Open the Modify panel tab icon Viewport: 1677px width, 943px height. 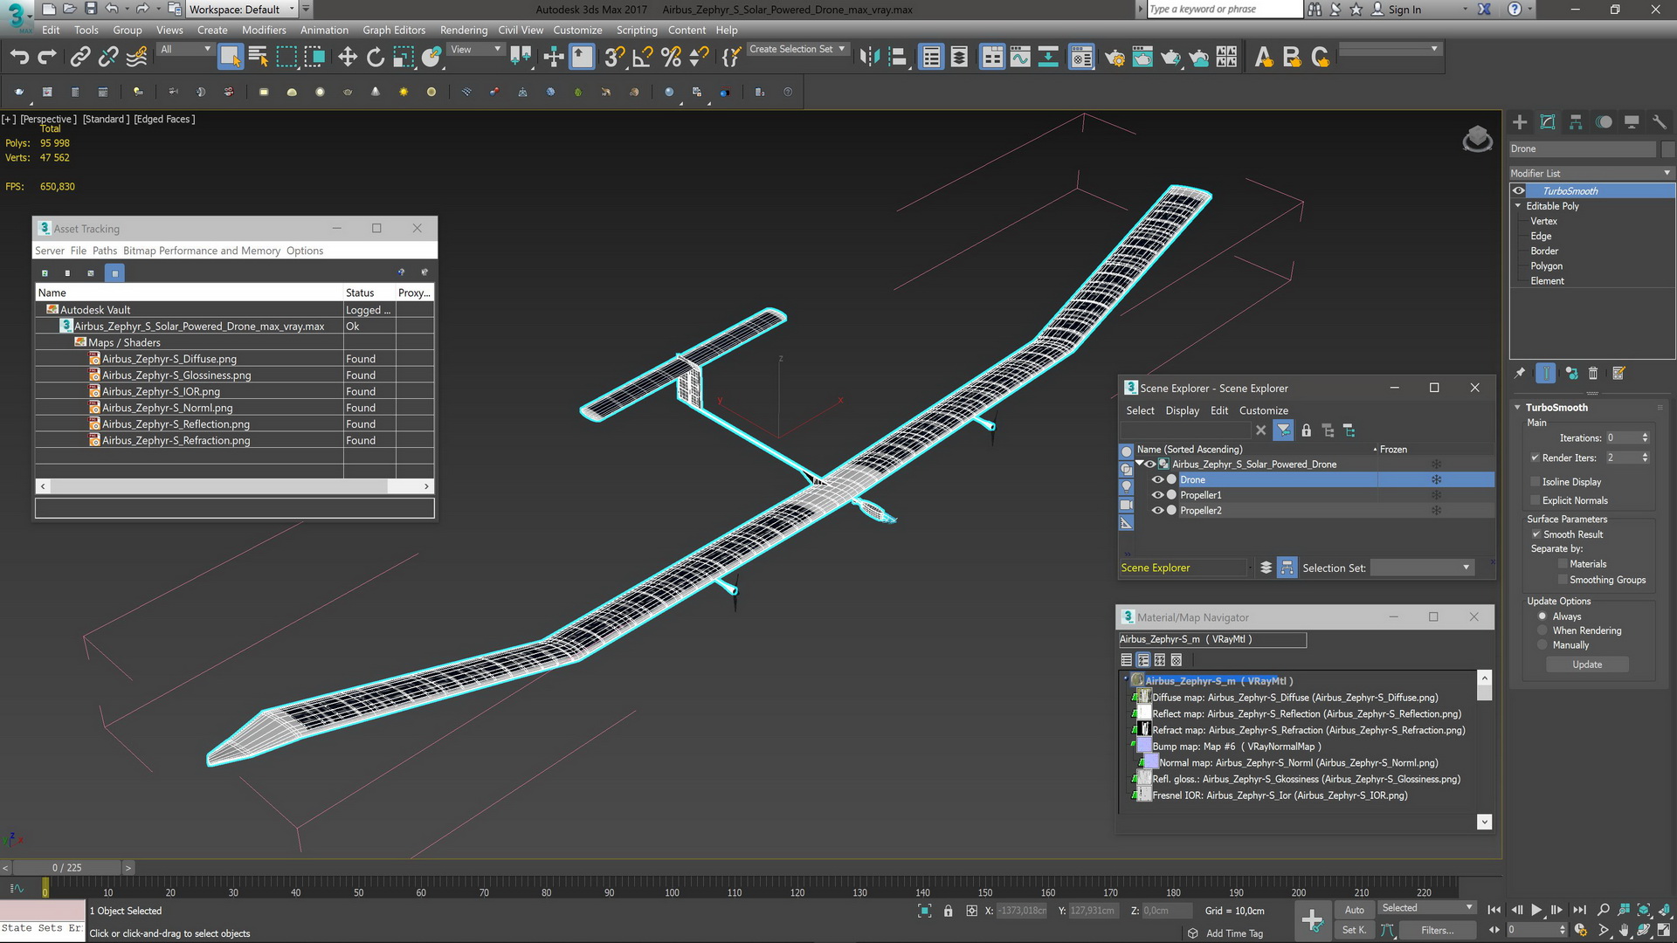[1548, 122]
